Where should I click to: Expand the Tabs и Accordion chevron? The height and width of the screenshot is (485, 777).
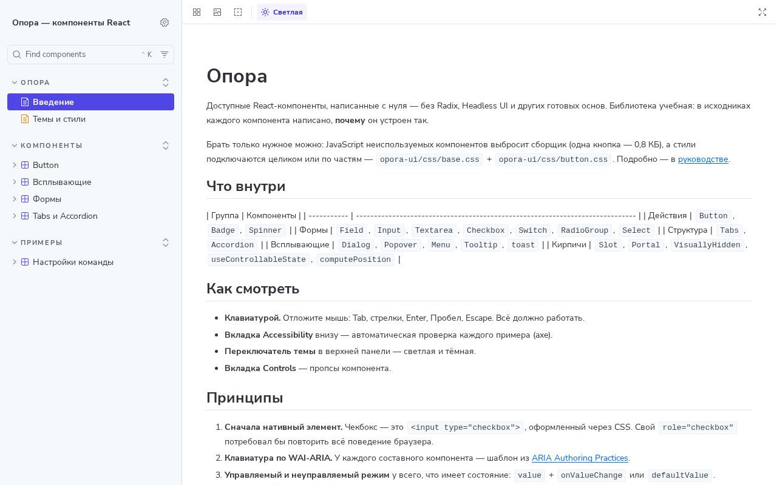tap(15, 216)
